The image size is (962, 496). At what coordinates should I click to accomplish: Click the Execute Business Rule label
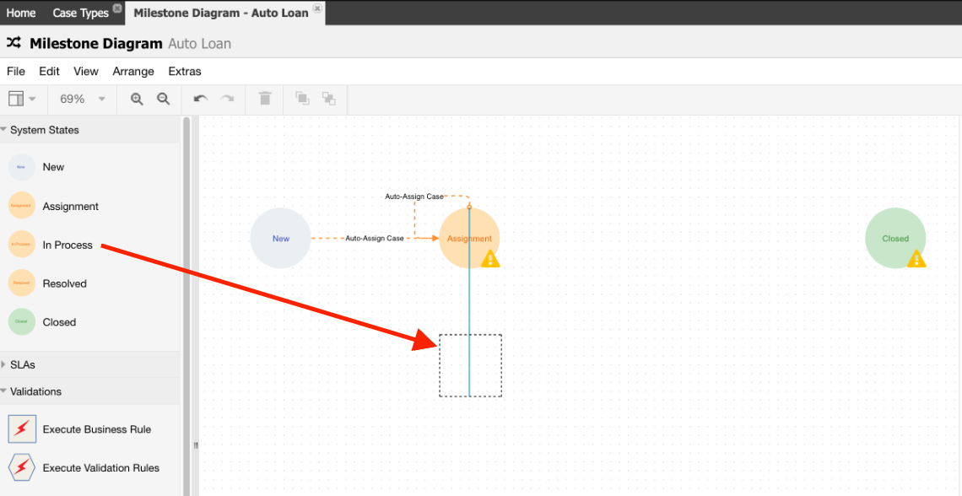click(97, 429)
